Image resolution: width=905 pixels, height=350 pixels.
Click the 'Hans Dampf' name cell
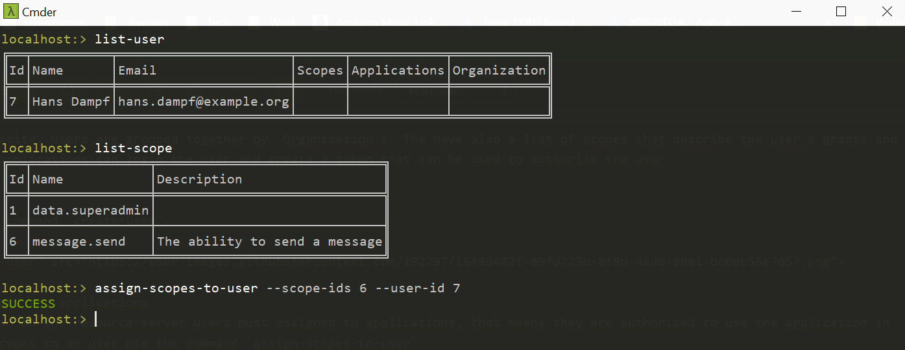click(71, 102)
